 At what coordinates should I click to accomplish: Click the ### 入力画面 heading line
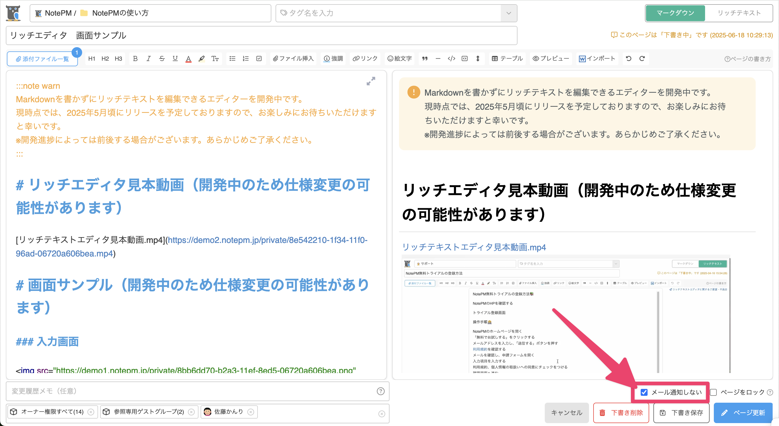tap(47, 342)
